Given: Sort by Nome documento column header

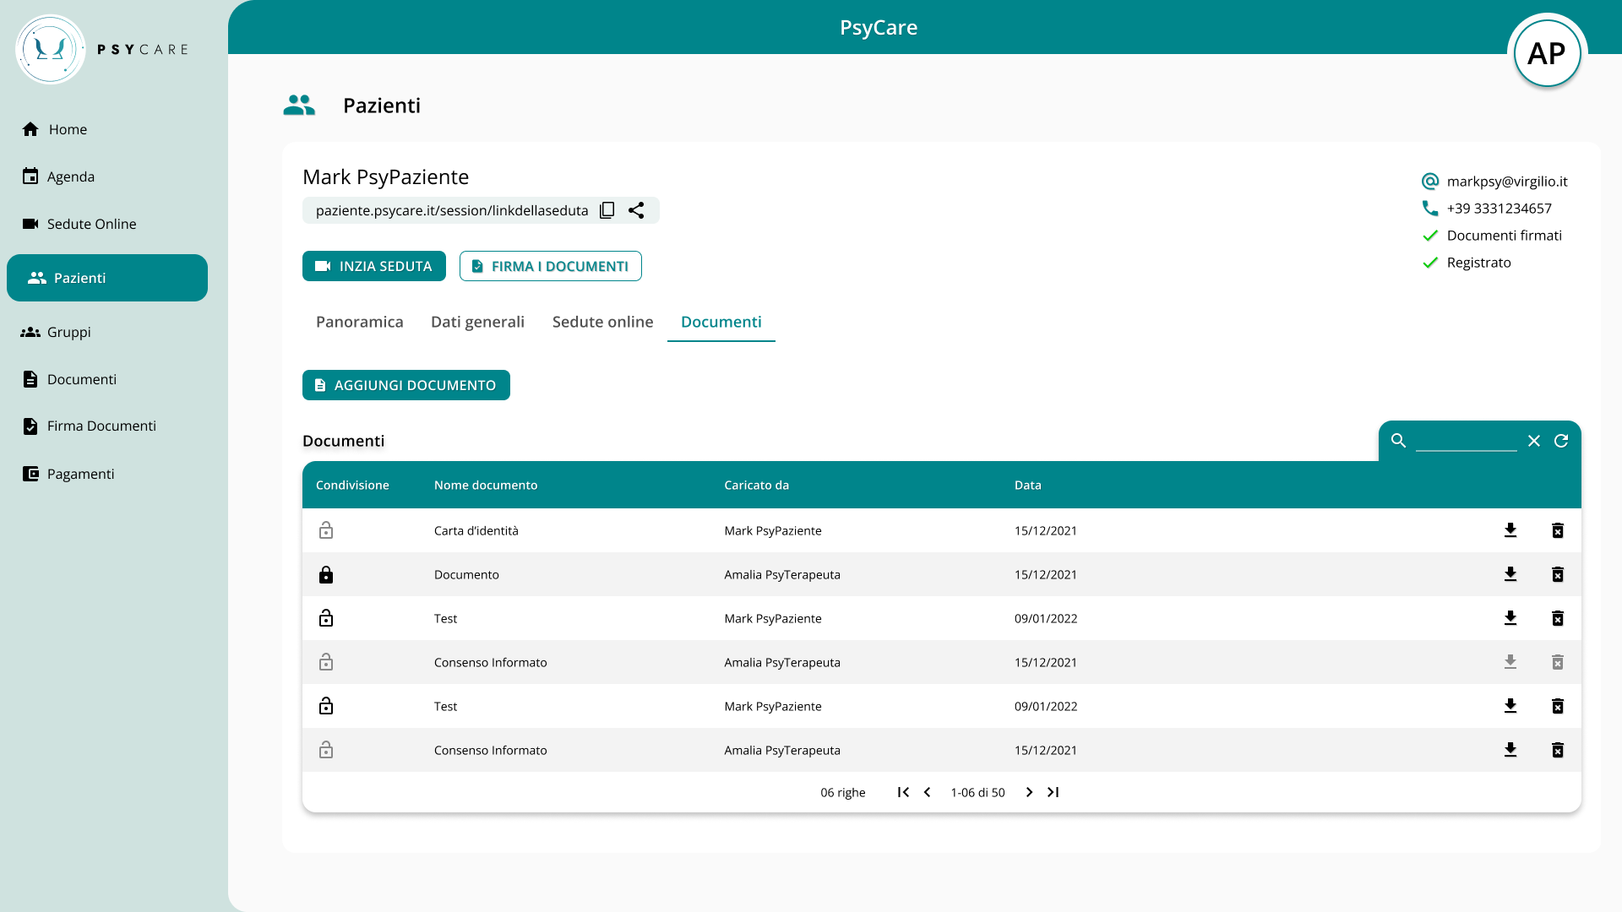Looking at the screenshot, I should coord(486,485).
